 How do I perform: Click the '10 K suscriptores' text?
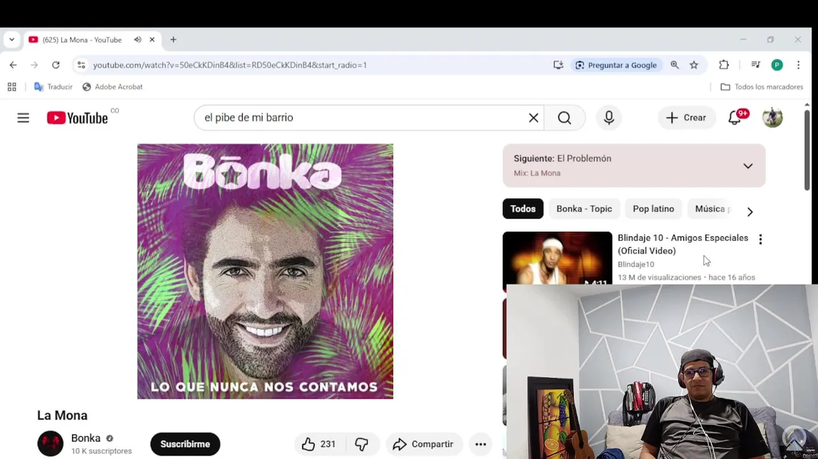[x=101, y=451]
